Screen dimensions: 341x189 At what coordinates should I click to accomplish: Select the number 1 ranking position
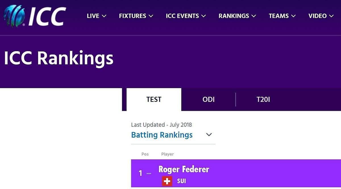(x=140, y=173)
